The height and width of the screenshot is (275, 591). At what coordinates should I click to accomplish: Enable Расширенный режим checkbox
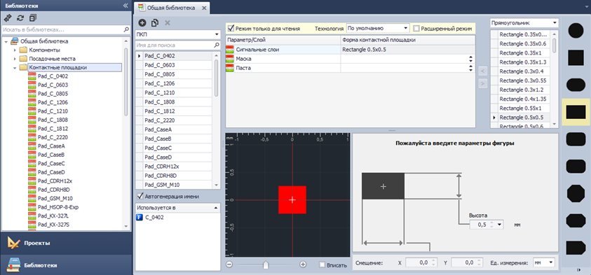coord(416,28)
